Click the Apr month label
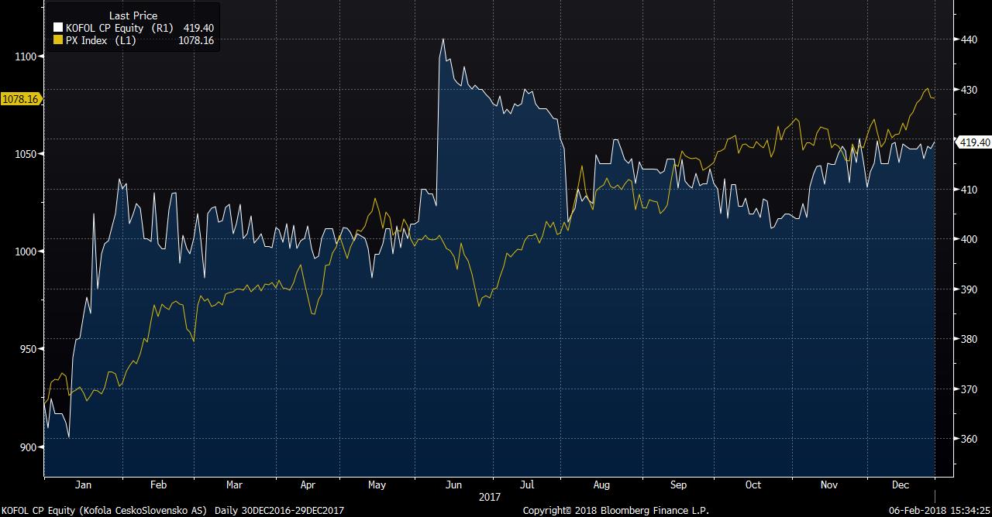This screenshot has width=992, height=517. coord(308,485)
